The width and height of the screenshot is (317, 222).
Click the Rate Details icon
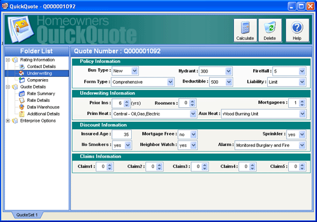coord(22,100)
